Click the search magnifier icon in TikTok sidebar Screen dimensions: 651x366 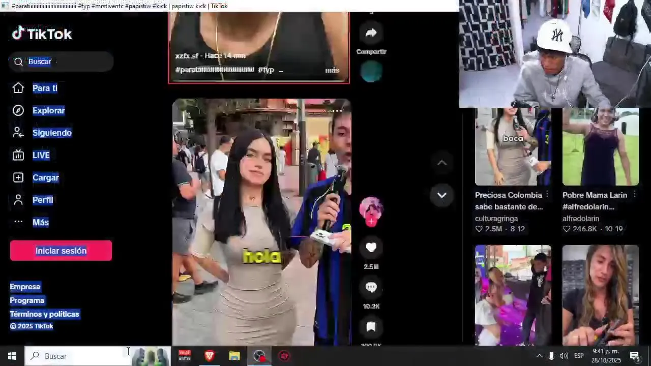(19, 62)
